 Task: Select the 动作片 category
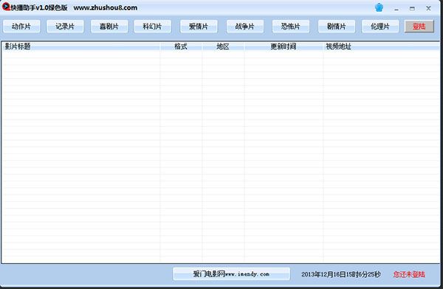pyautogui.click(x=21, y=27)
